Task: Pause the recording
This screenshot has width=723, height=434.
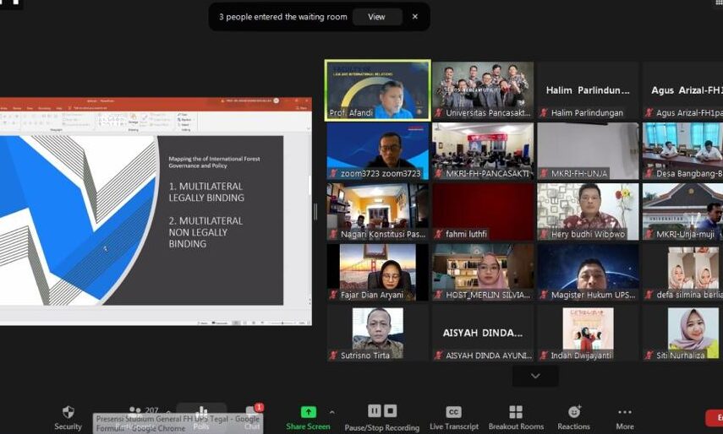Action: [x=375, y=410]
